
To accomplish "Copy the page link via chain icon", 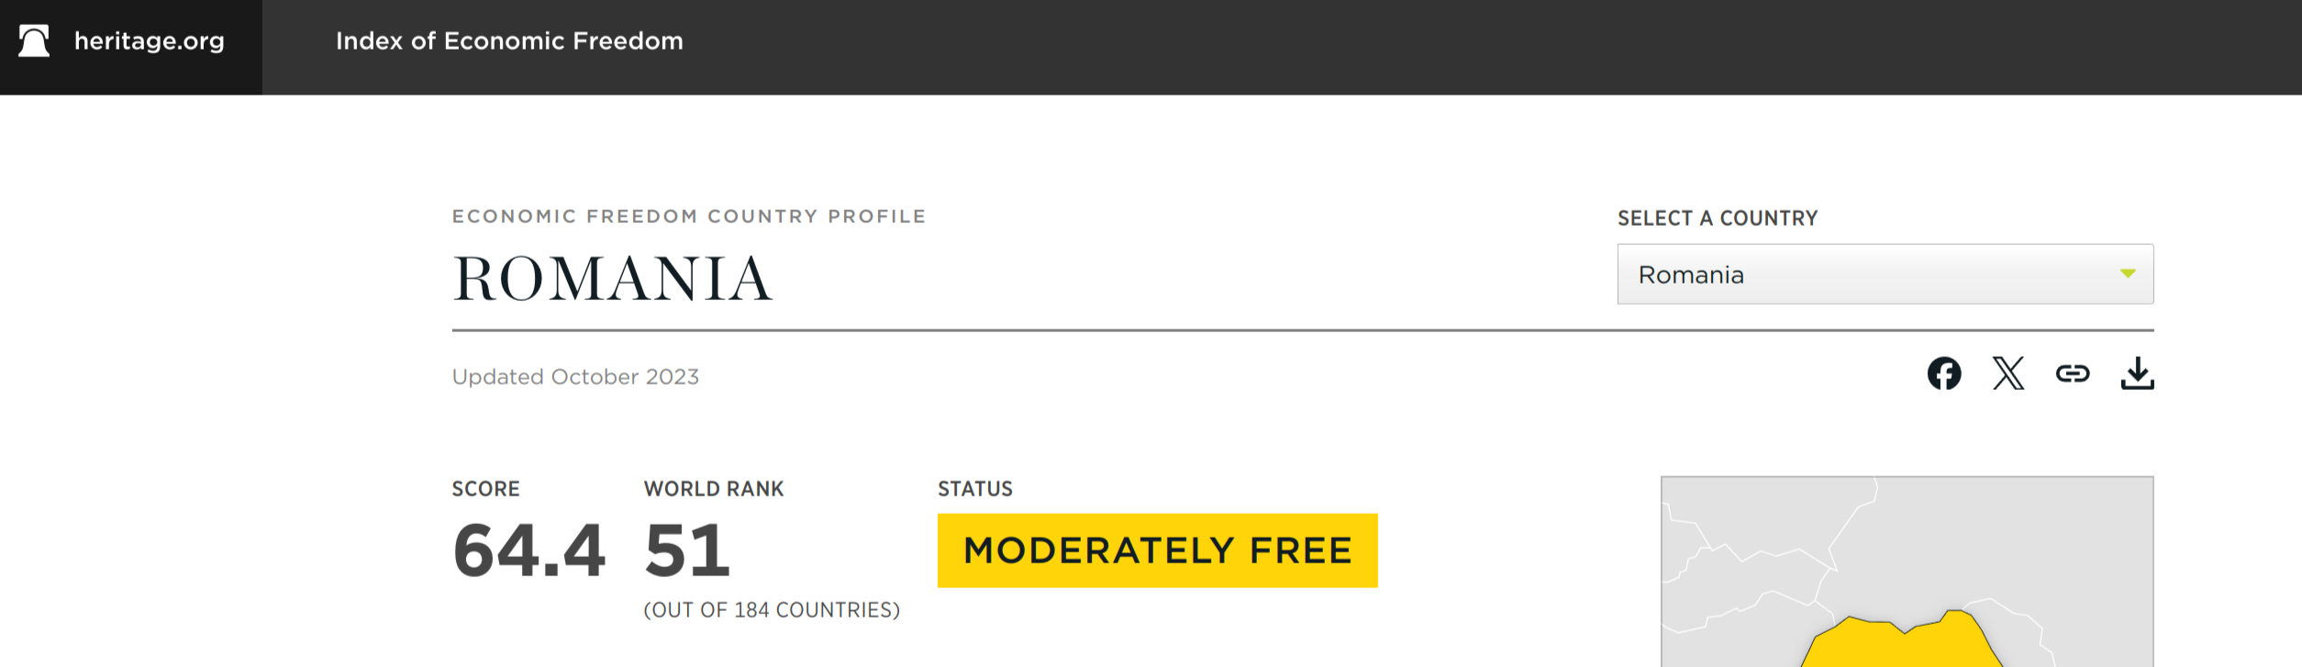I will pos(2073,373).
